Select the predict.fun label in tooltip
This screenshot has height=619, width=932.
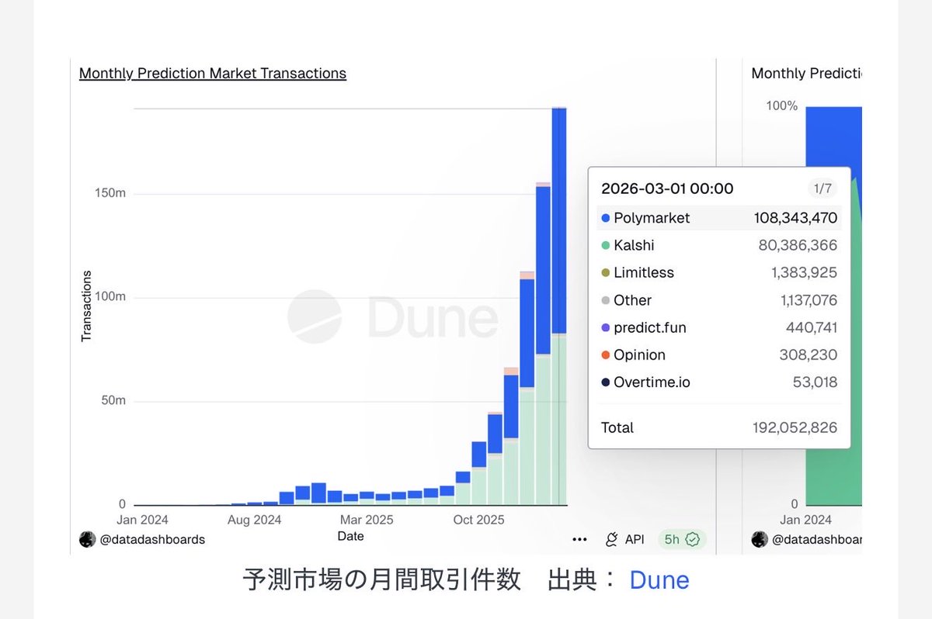650,327
